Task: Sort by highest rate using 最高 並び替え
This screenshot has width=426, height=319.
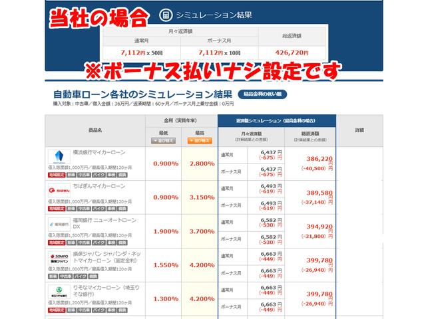Action: [201, 140]
